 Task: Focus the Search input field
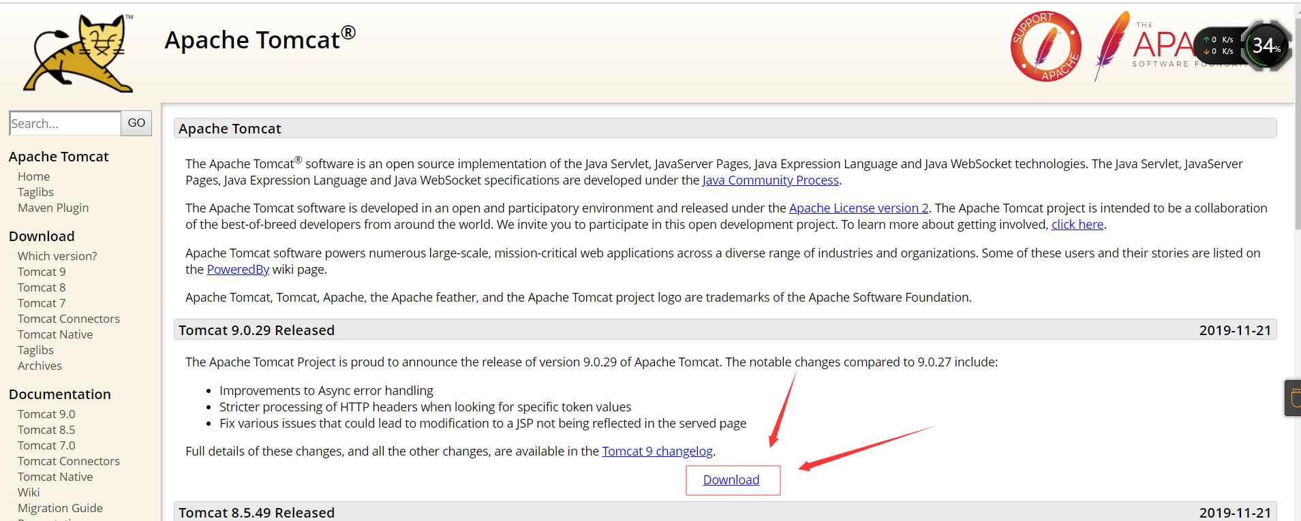65,123
